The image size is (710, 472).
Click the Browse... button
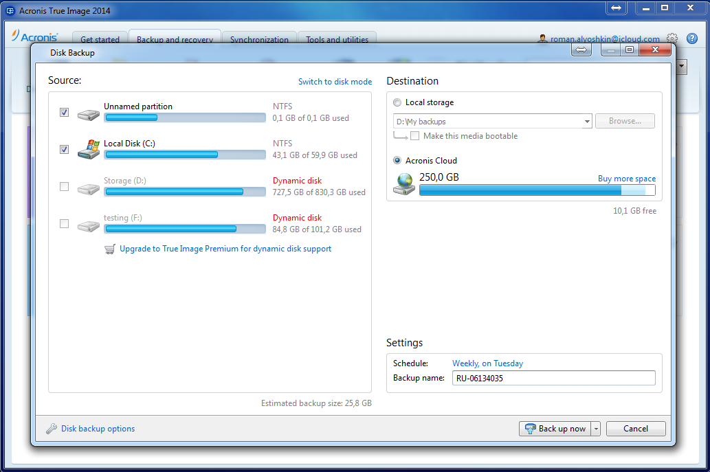click(x=625, y=121)
